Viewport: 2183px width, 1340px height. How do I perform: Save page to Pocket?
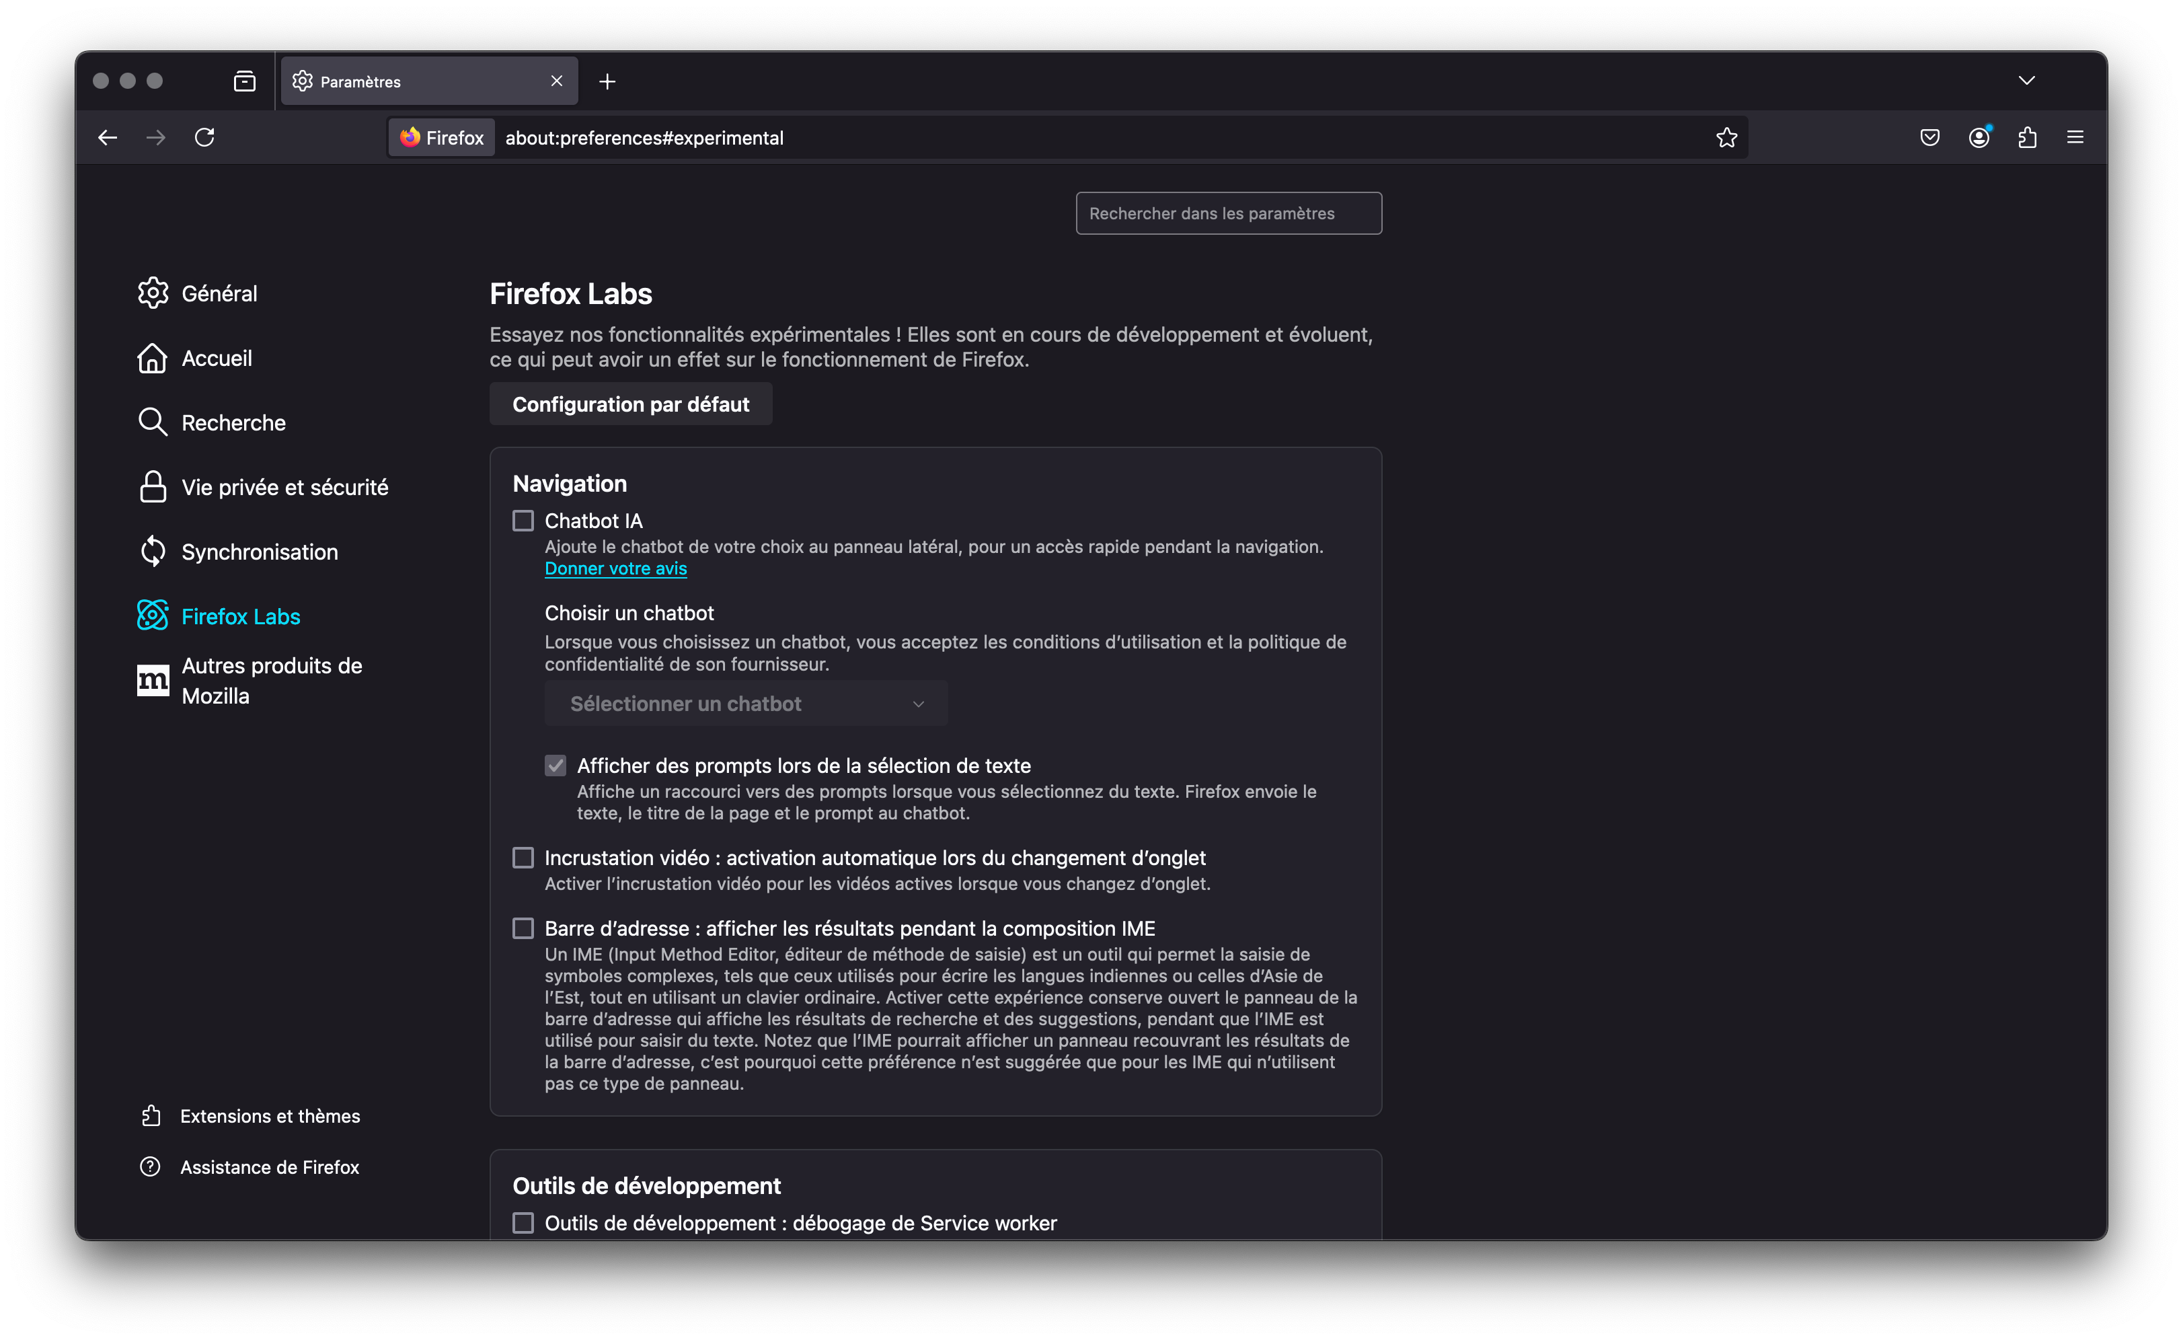1929,137
